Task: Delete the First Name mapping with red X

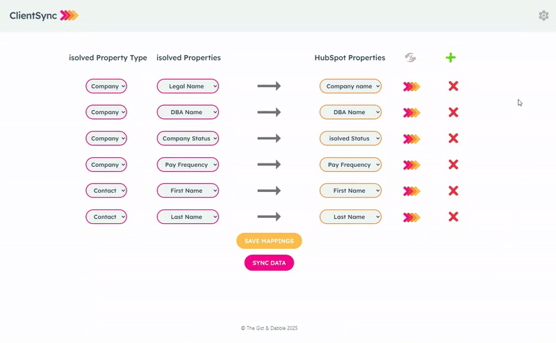Action: click(x=453, y=191)
